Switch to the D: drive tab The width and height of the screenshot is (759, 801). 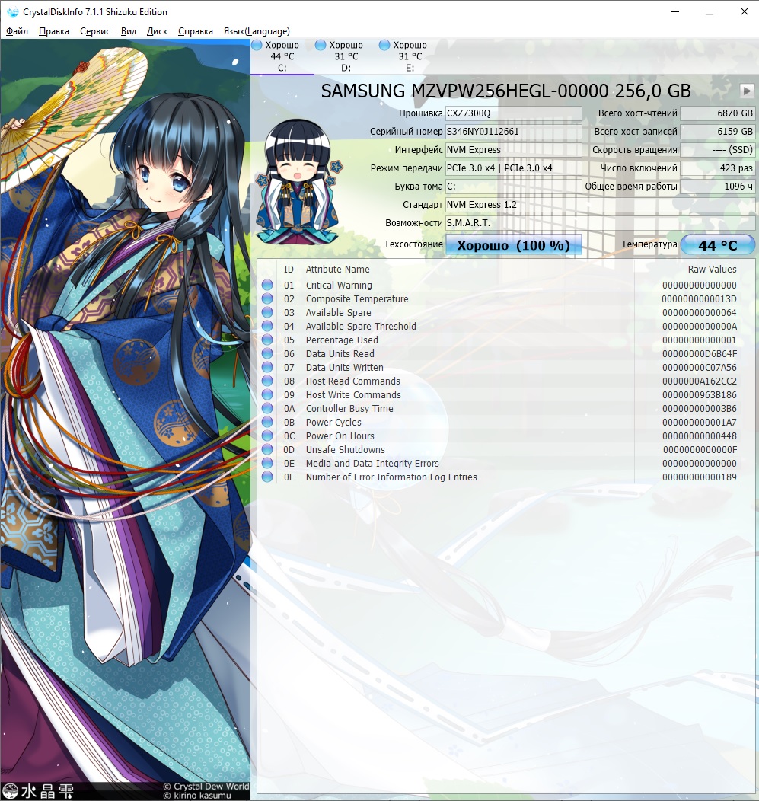click(x=346, y=56)
